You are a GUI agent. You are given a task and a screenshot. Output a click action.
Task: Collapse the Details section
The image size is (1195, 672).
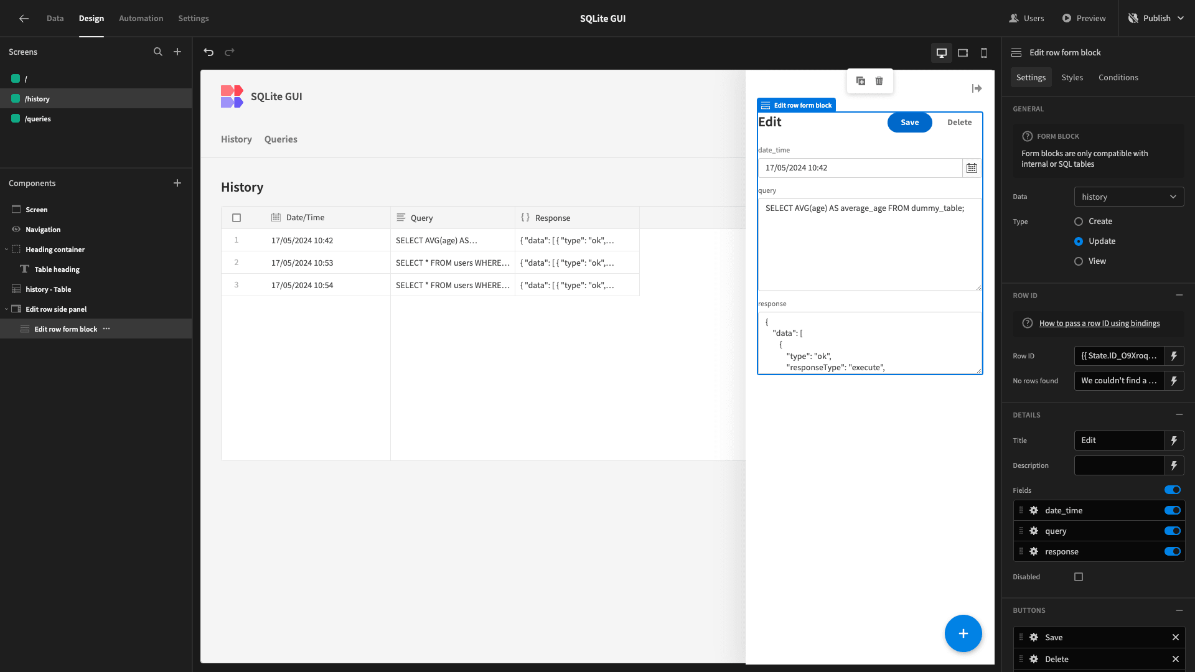pyautogui.click(x=1179, y=415)
